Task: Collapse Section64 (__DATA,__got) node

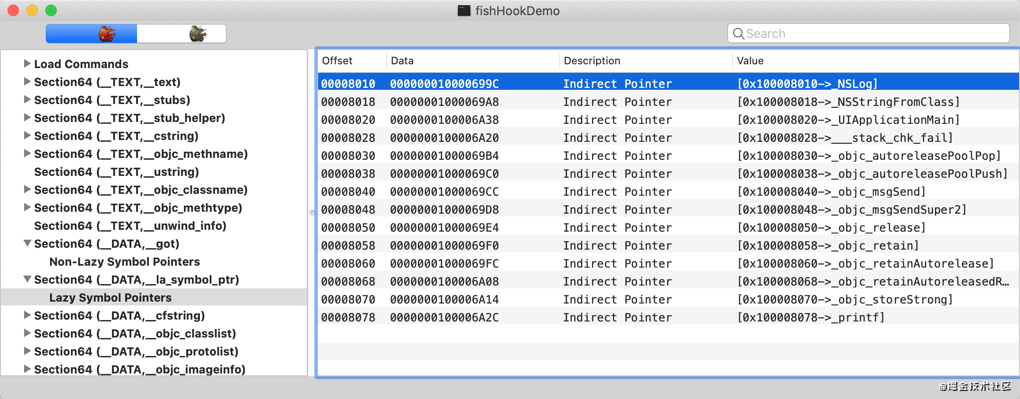Action: 27,243
